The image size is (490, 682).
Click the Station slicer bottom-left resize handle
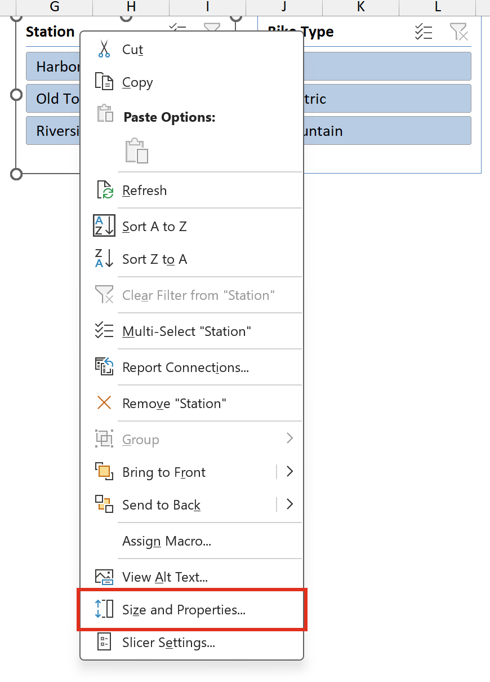click(x=16, y=174)
